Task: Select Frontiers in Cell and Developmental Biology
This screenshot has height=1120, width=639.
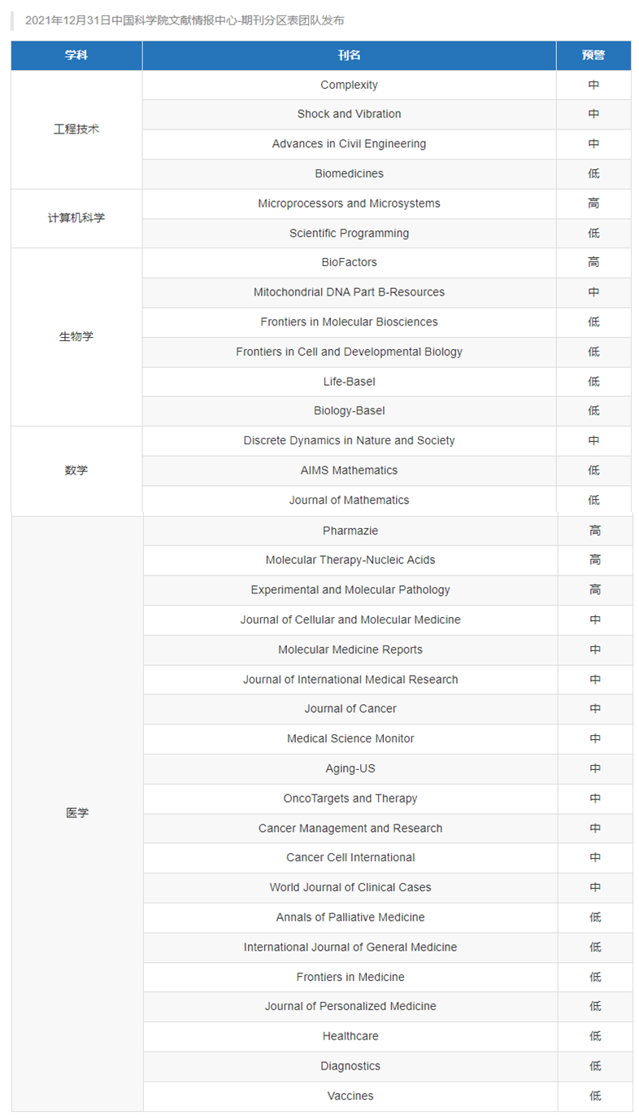Action: pyautogui.click(x=349, y=352)
